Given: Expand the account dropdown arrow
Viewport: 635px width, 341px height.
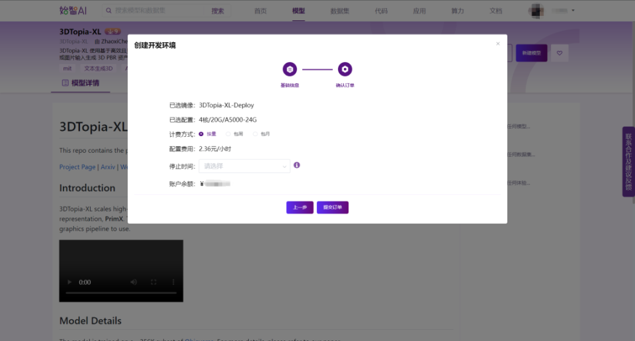Looking at the screenshot, I should (573, 11).
